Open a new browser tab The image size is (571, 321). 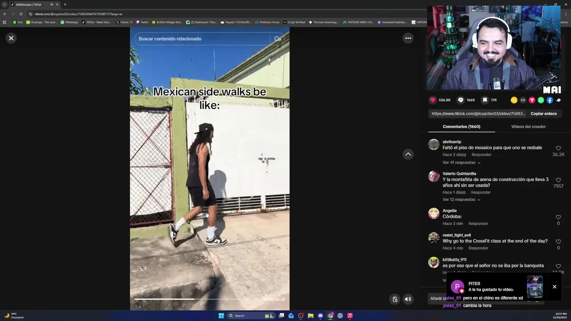pos(65,4)
